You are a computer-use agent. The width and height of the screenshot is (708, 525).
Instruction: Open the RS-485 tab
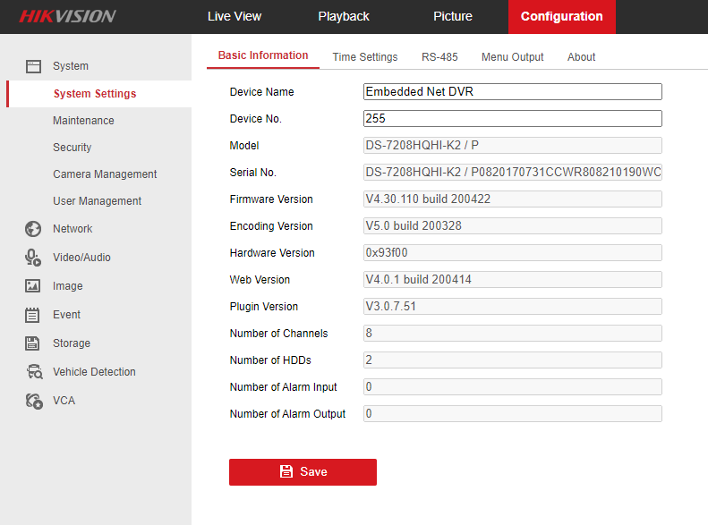439,57
